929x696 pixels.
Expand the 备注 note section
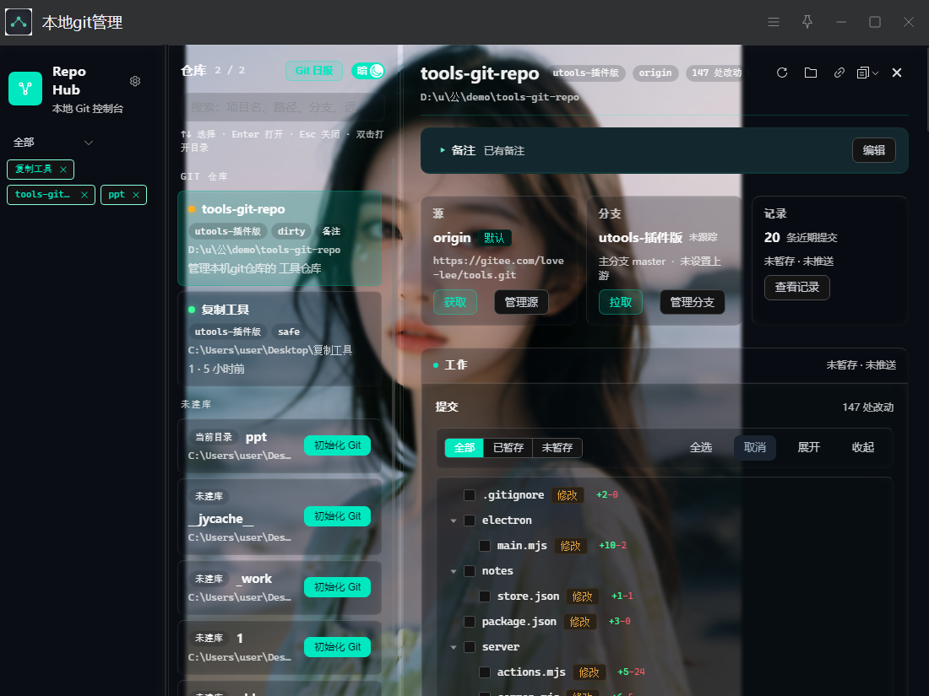443,150
